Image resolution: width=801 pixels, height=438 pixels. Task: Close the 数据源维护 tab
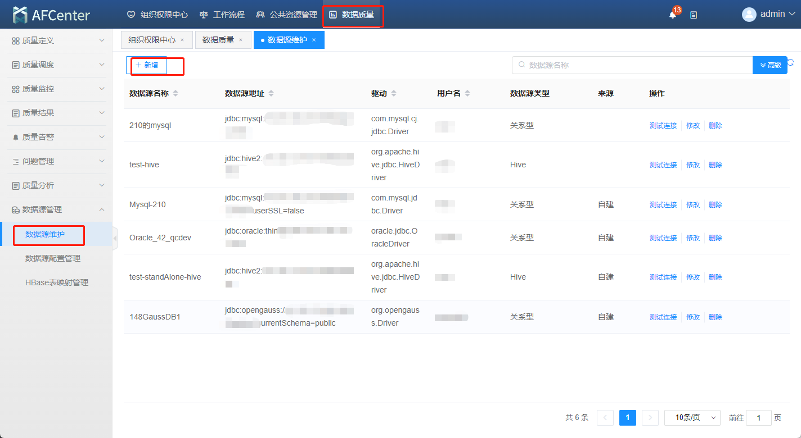(x=314, y=40)
